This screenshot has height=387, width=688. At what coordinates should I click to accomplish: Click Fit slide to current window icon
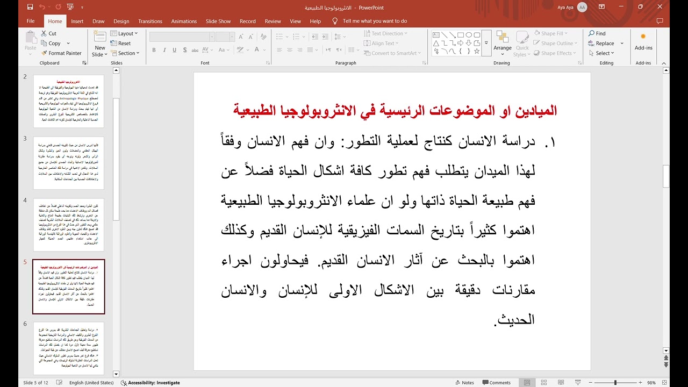click(x=665, y=383)
